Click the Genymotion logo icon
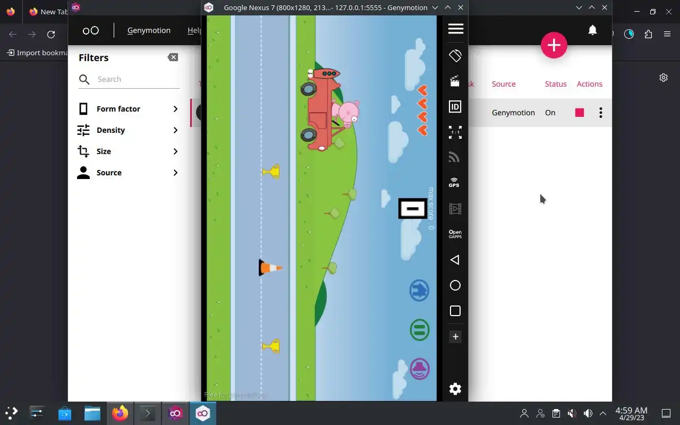680x425 pixels. (x=91, y=30)
